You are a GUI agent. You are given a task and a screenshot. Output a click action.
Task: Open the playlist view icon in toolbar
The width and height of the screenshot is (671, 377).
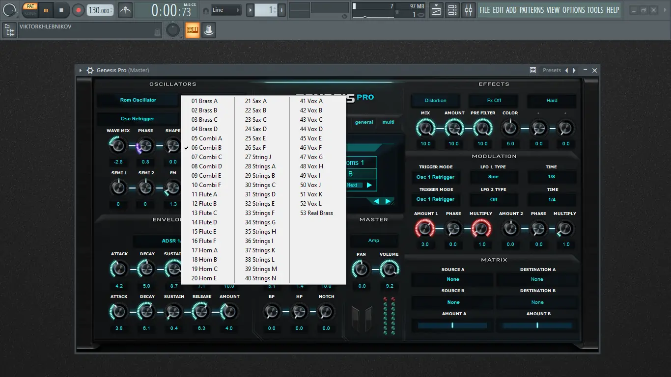point(436,10)
